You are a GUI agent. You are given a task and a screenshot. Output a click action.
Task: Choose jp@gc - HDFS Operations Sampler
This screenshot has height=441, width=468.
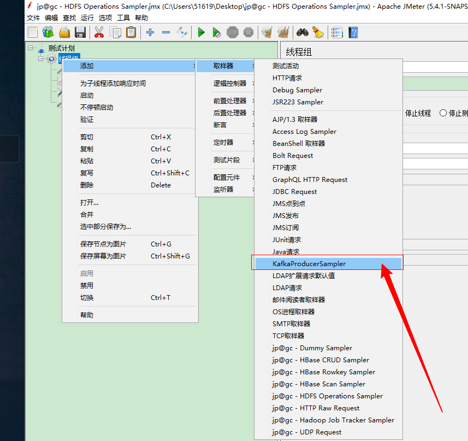[x=328, y=396]
